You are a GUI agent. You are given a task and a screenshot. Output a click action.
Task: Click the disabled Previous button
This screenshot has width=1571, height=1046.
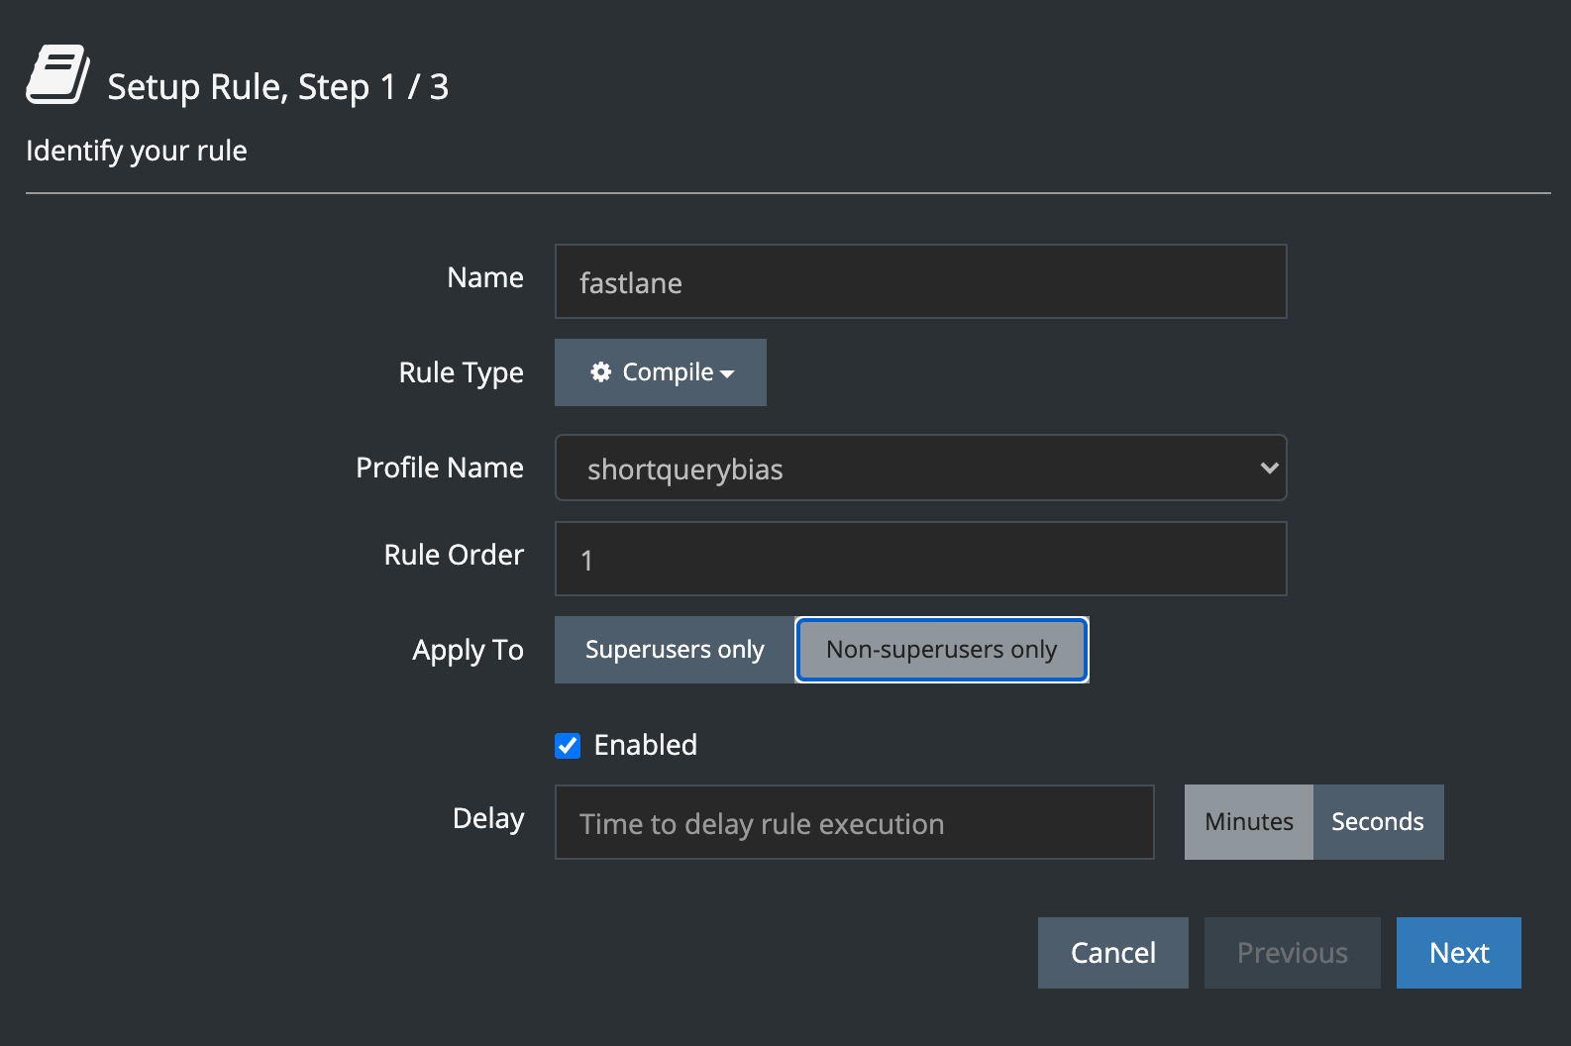click(1292, 953)
